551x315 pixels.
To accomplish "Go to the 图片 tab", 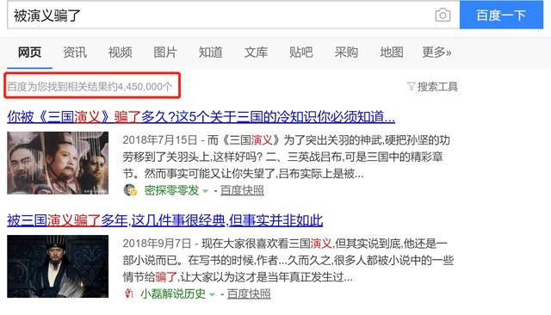I will pyautogui.click(x=165, y=52).
